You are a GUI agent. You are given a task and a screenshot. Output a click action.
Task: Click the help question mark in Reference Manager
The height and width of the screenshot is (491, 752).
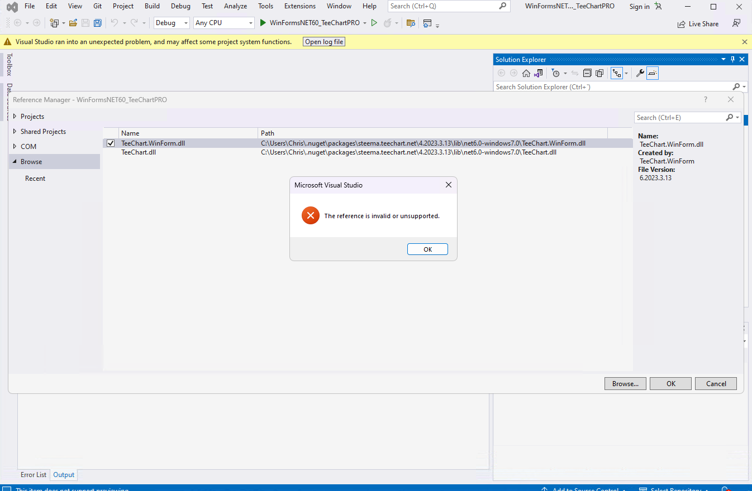(x=706, y=99)
